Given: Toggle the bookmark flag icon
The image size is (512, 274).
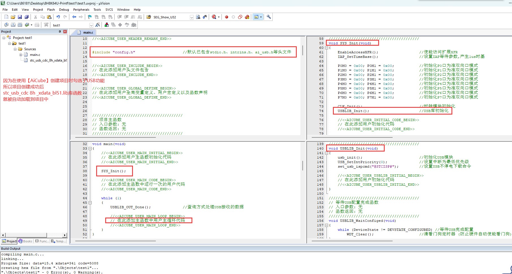Looking at the screenshot, I should tap(90, 17).
